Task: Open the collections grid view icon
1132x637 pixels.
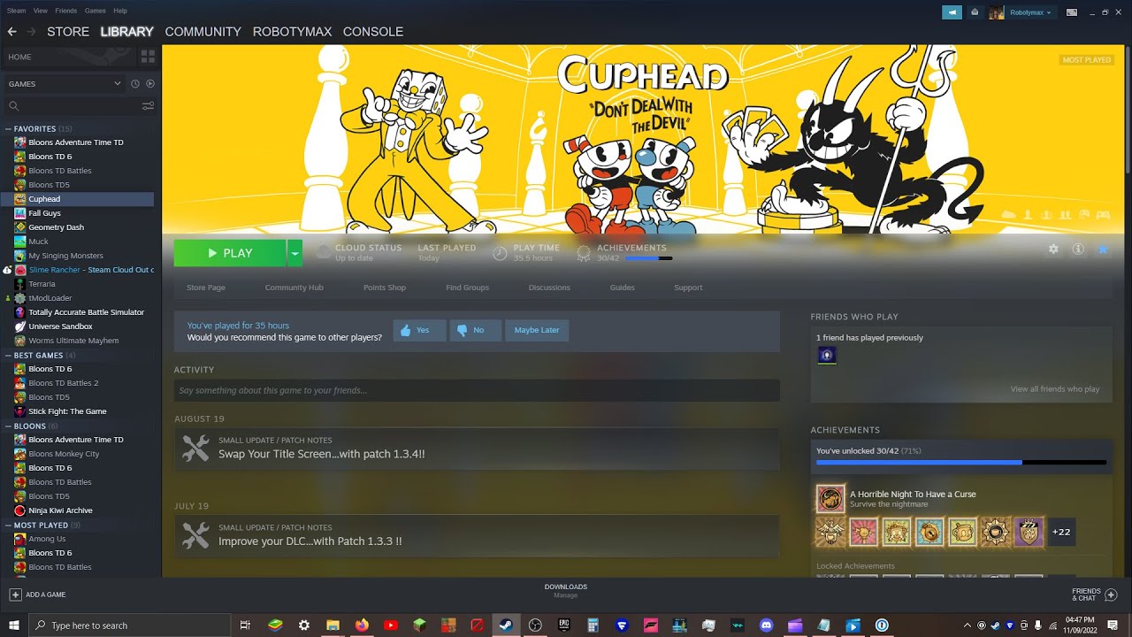Action: 148,57
